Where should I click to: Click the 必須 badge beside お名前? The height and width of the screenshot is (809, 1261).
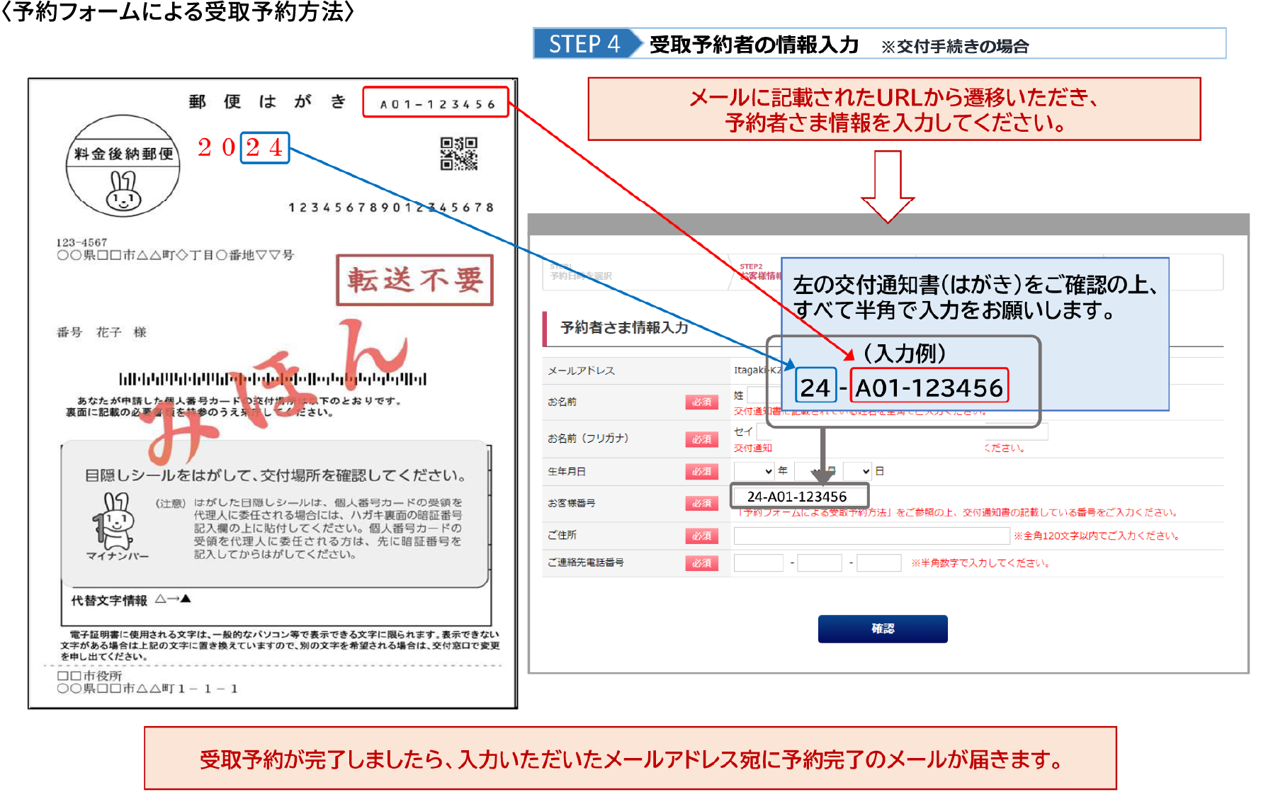pos(701,402)
